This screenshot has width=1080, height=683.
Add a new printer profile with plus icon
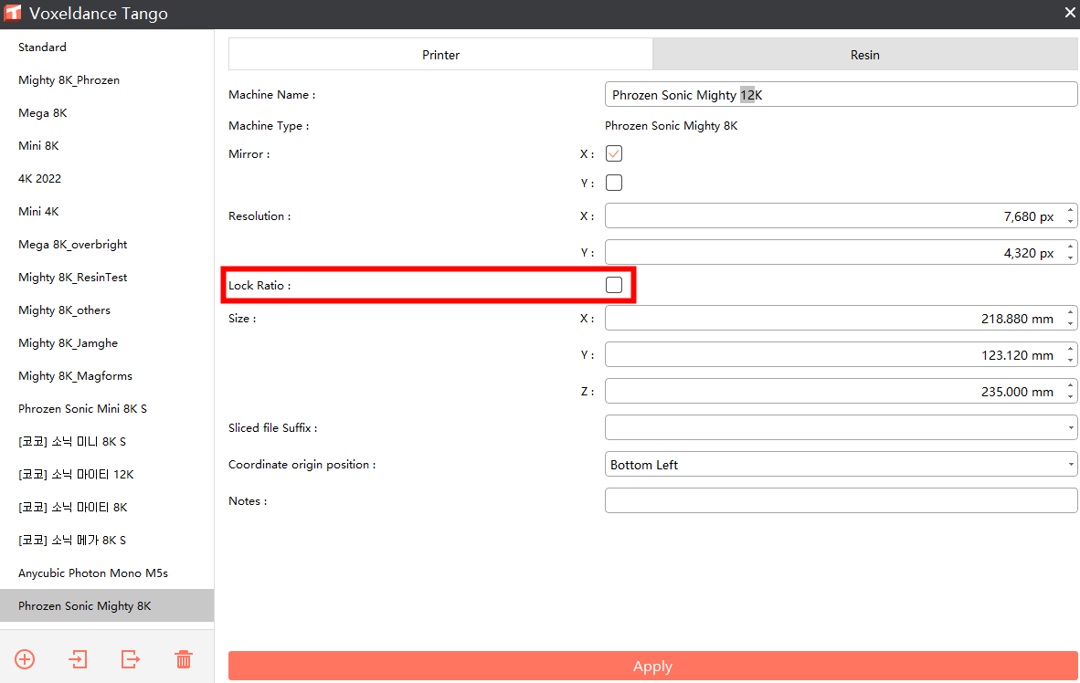pos(25,659)
